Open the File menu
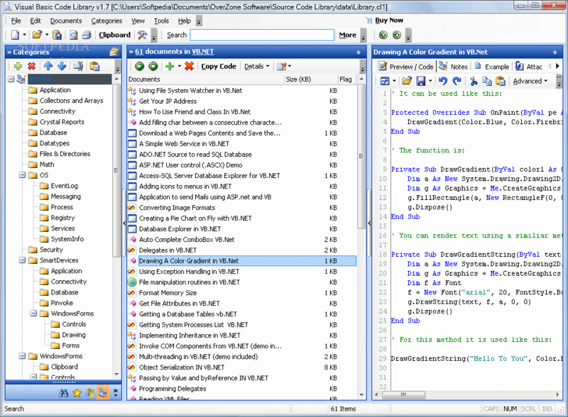Screen dimensions: 568x417 (16, 21)
